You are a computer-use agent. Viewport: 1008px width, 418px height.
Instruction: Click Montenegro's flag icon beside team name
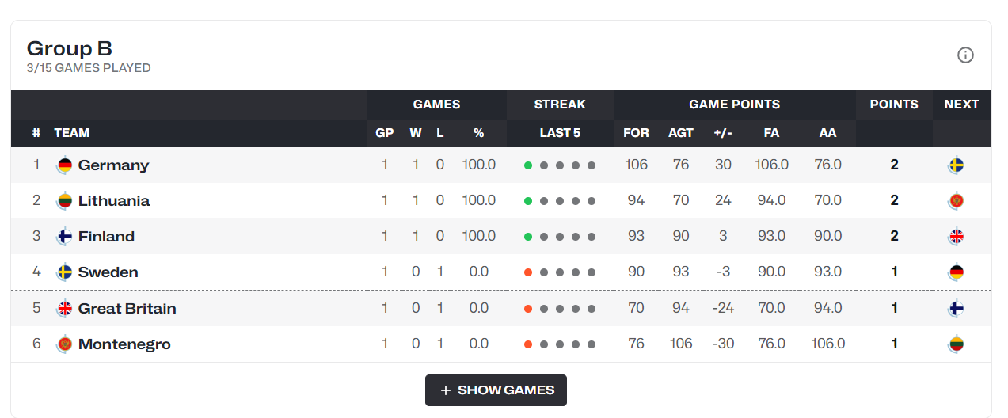[64, 344]
